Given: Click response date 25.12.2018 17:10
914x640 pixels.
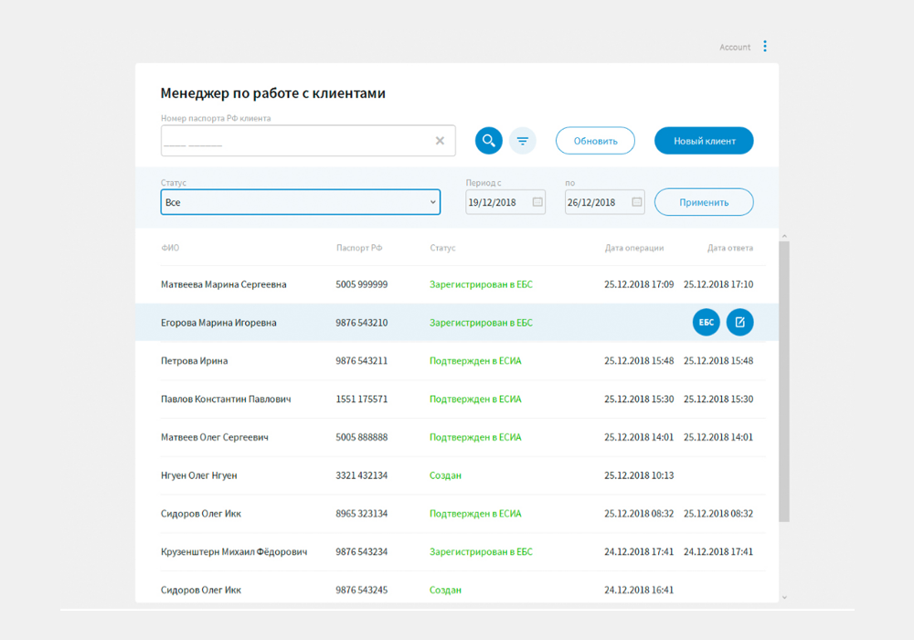Looking at the screenshot, I should pyautogui.click(x=718, y=284).
